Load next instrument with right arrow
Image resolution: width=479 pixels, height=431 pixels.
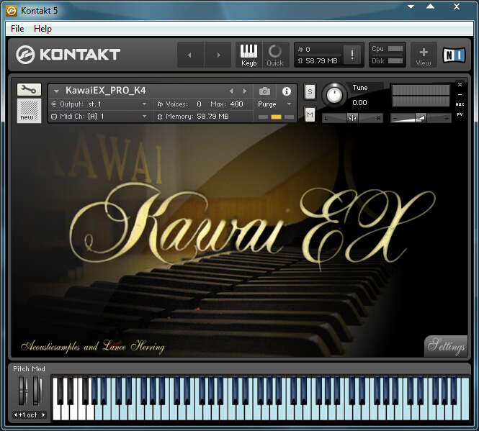[245, 91]
